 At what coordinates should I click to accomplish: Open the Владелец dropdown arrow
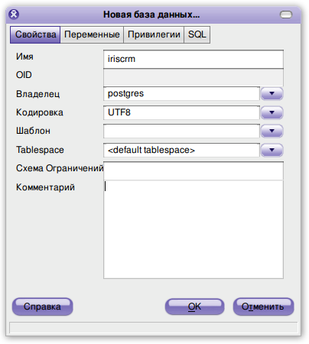click(272, 94)
